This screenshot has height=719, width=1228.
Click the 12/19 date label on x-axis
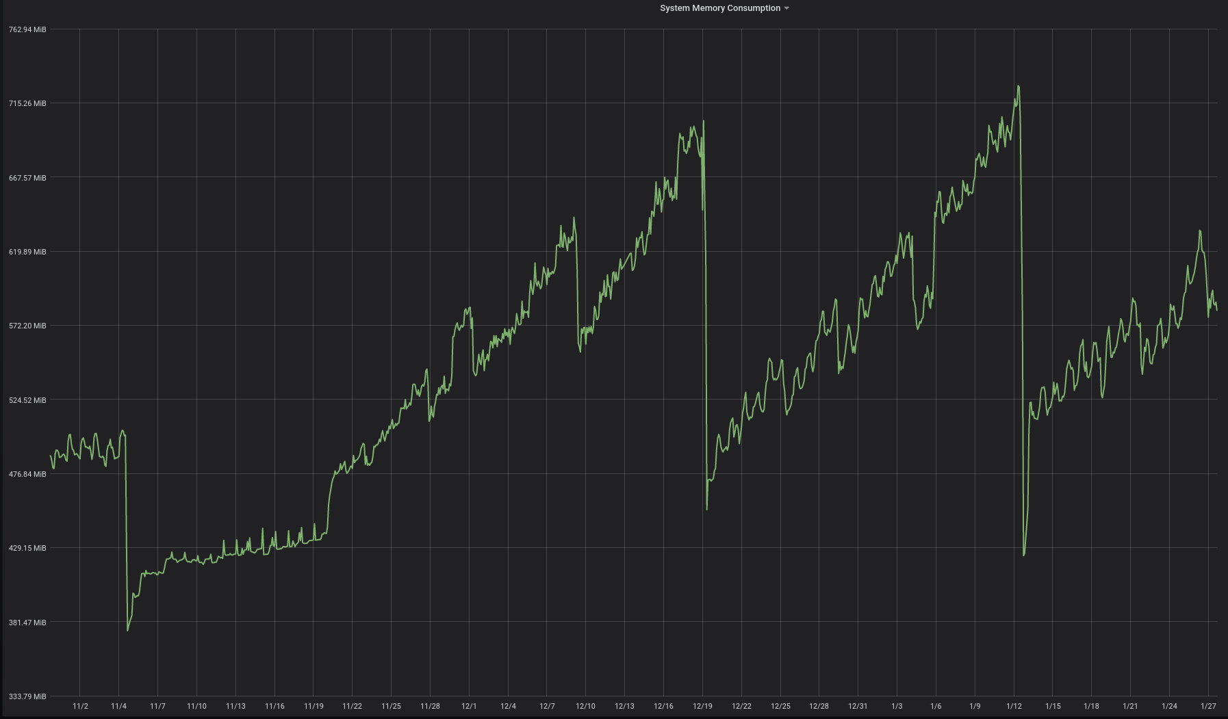point(702,706)
